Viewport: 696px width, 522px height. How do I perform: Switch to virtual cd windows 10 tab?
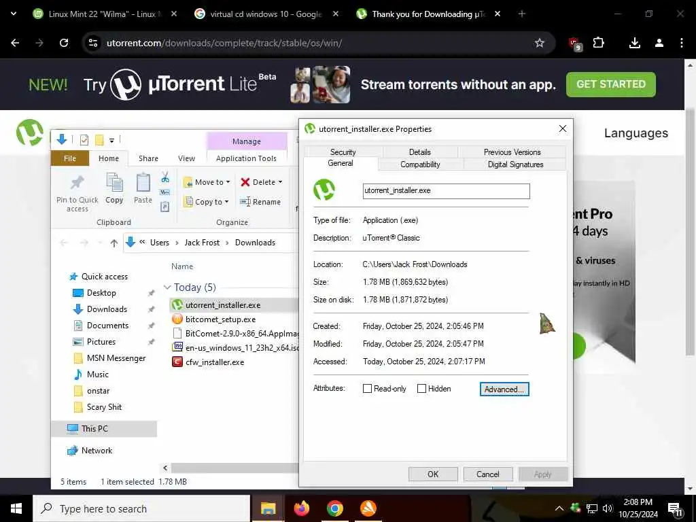tap(266, 14)
